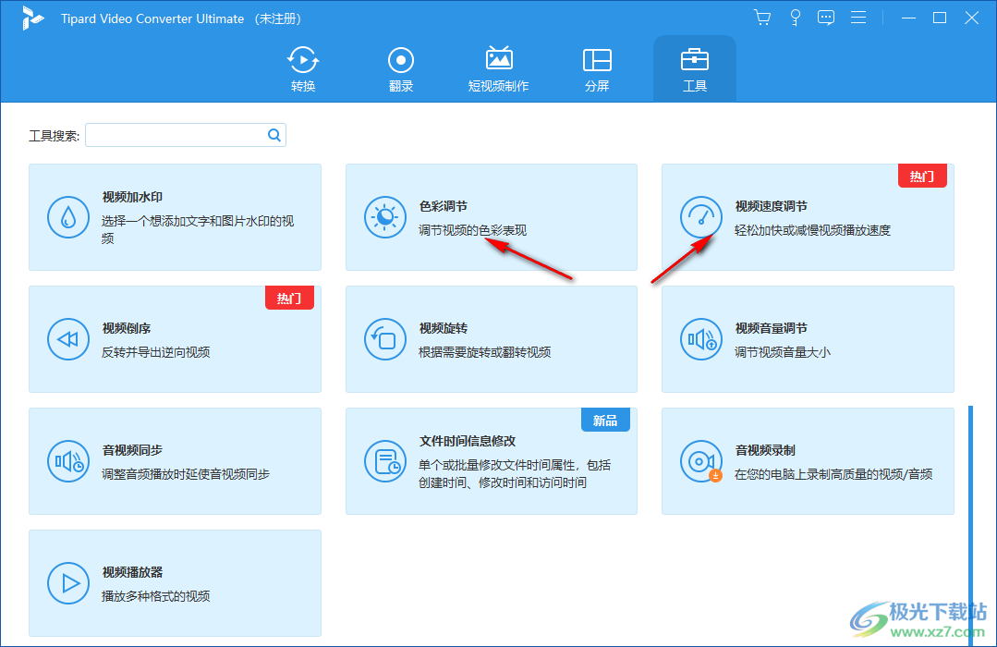Click the 视频速度调节 speed gauge icon
The height and width of the screenshot is (647, 997).
pos(701,217)
